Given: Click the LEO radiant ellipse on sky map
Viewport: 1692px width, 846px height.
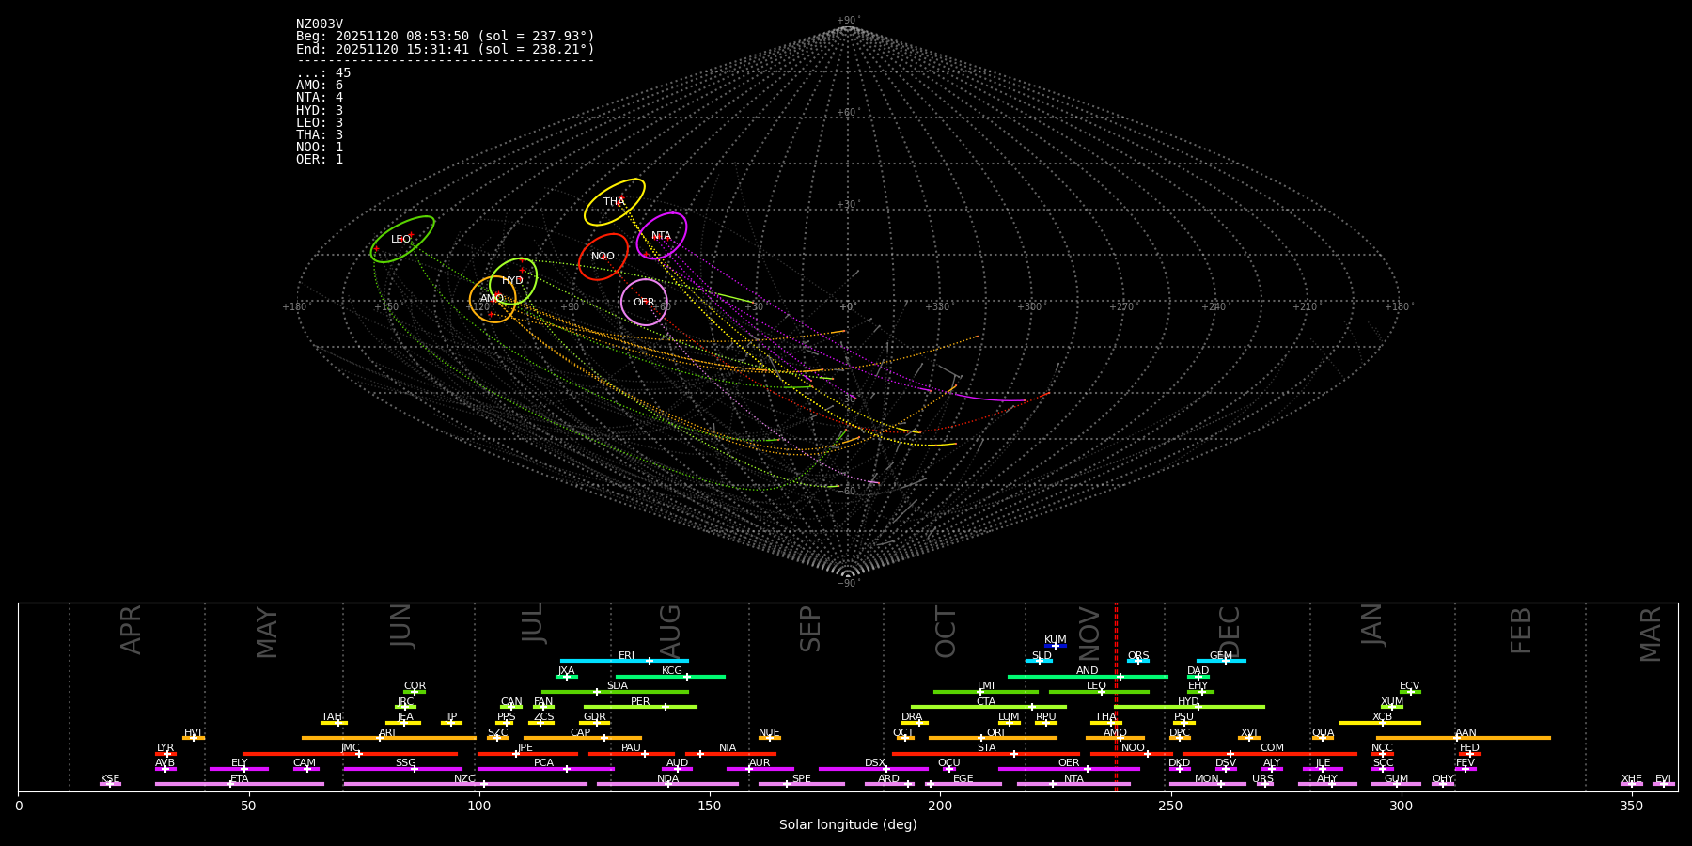Looking at the screenshot, I should 402,240.
